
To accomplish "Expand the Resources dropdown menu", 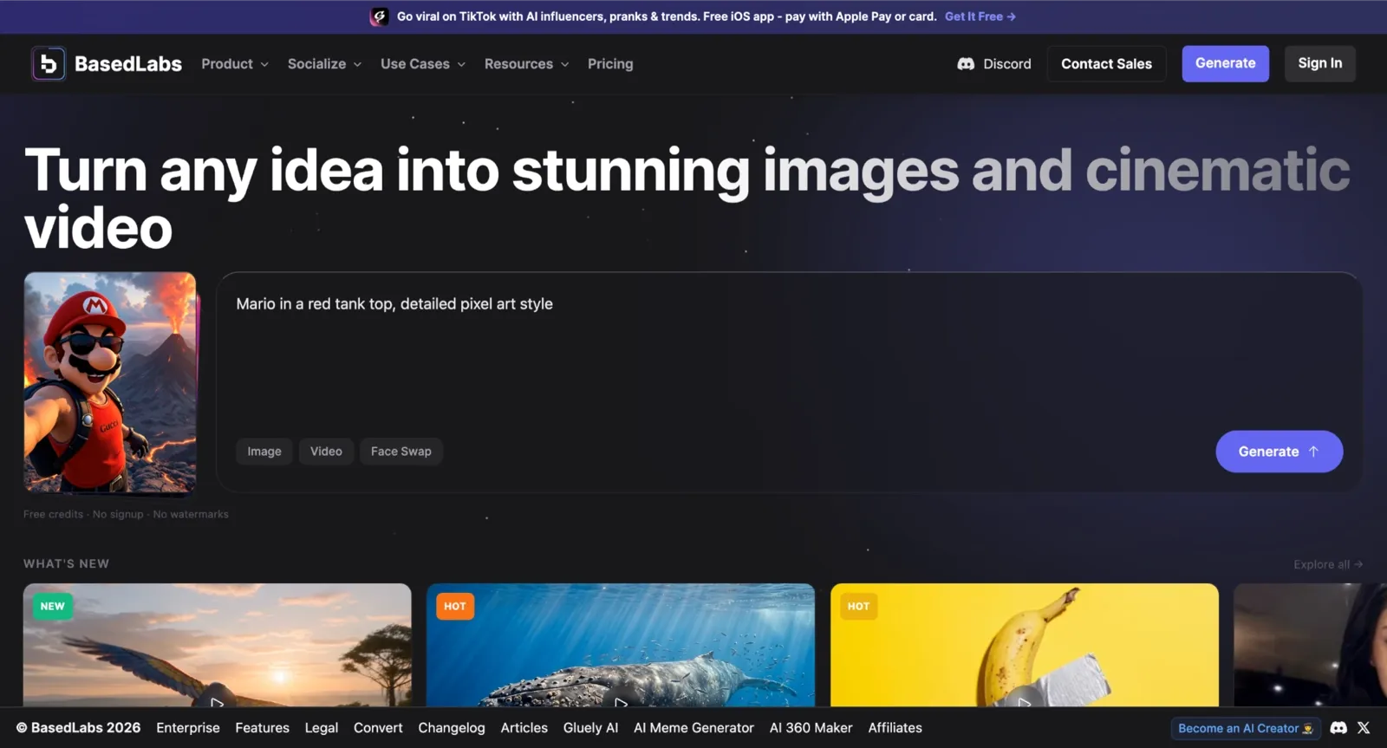I will [526, 64].
